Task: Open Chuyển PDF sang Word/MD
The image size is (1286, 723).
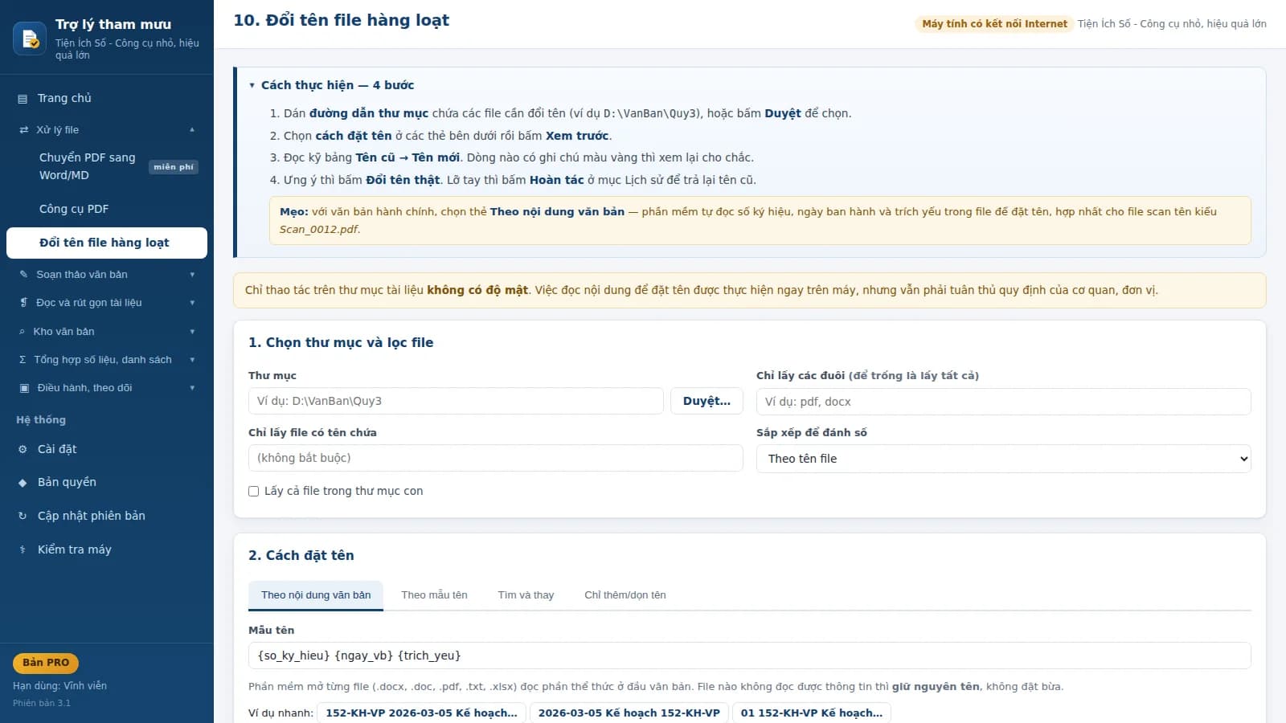Action: [107, 166]
